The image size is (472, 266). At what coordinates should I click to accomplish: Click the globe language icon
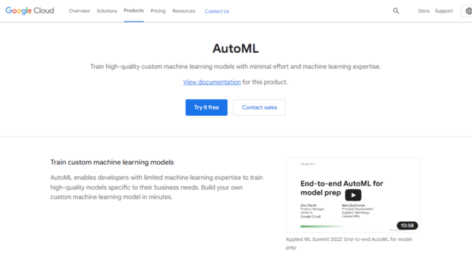click(468, 11)
